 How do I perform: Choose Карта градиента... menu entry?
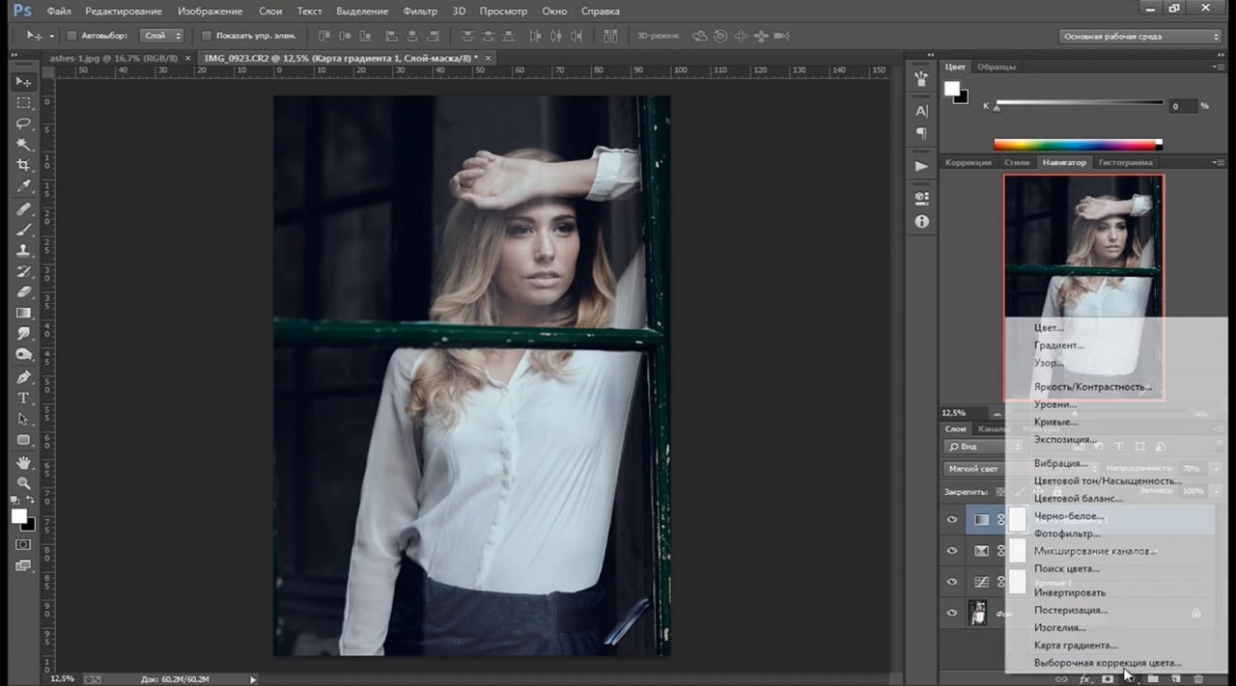point(1076,645)
